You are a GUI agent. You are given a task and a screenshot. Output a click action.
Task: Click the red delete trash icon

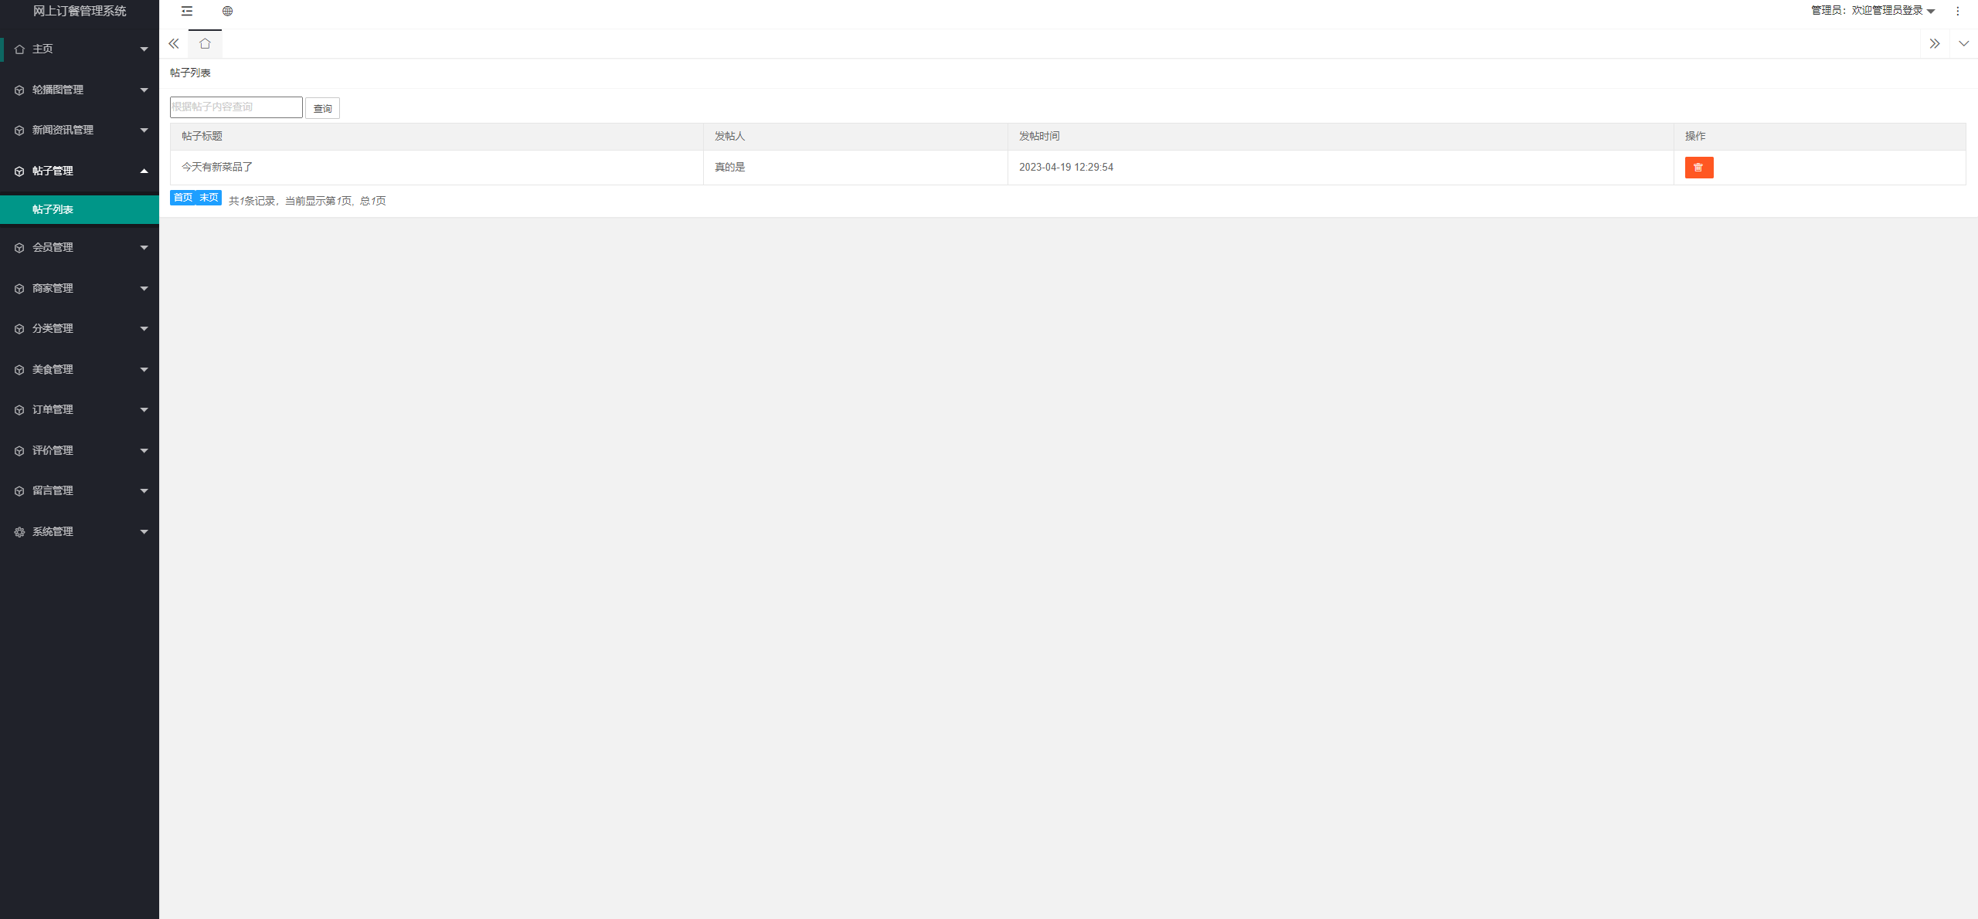(x=1698, y=168)
